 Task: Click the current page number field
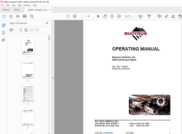coord(82,16)
